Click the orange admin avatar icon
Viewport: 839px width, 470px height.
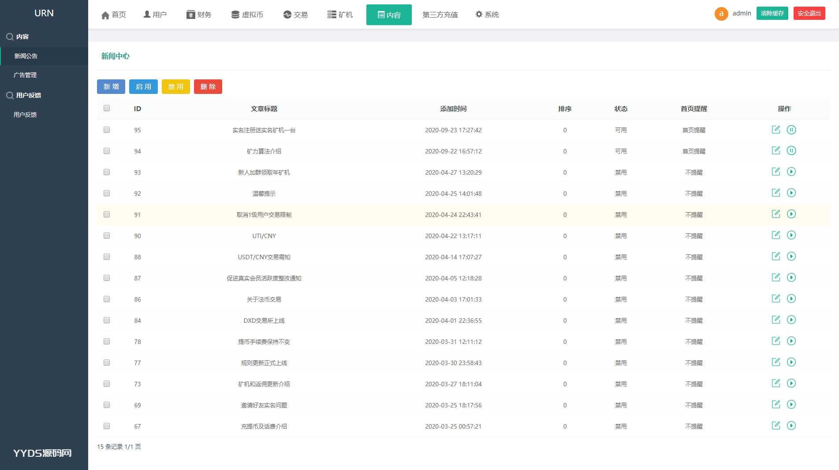[x=721, y=14]
